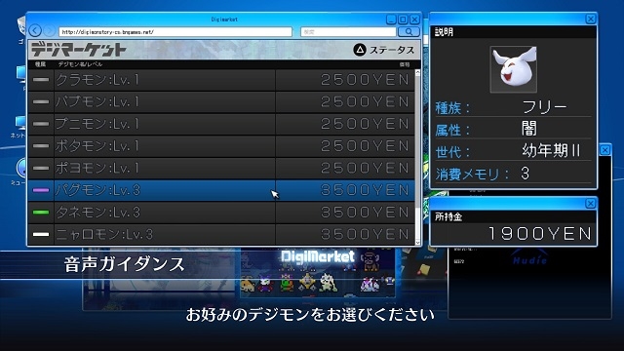This screenshot has height=351, width=624.
Task: Click the browser back arrow button
Action: (35, 30)
